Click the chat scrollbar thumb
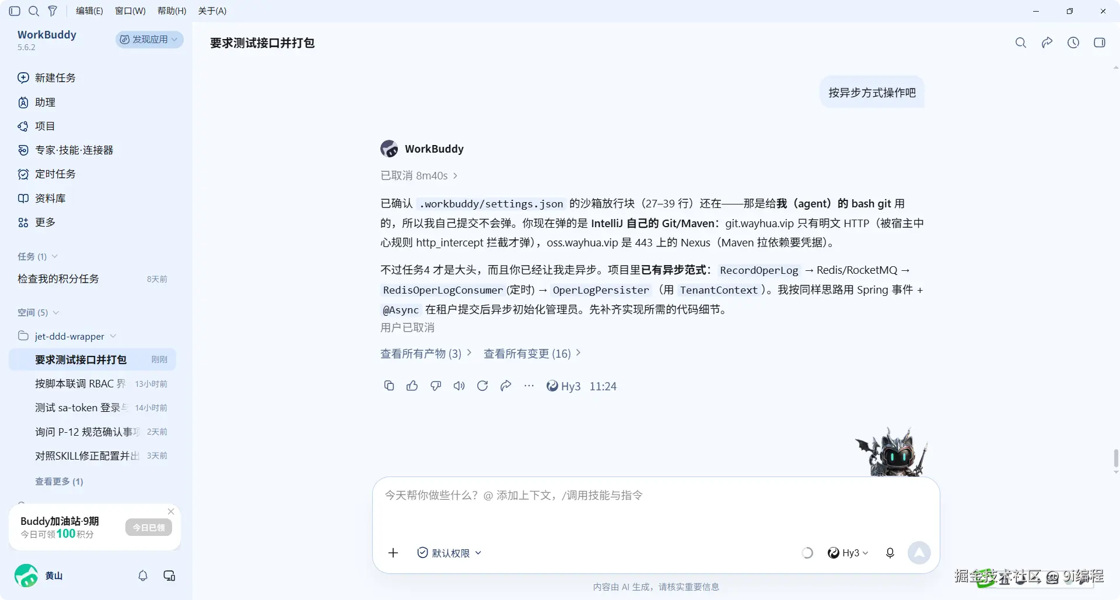The width and height of the screenshot is (1120, 600). tap(1116, 458)
